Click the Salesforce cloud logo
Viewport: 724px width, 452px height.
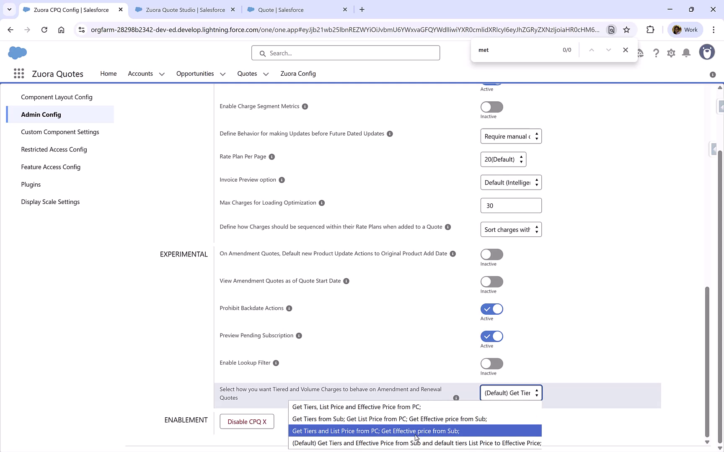pyautogui.click(x=17, y=53)
